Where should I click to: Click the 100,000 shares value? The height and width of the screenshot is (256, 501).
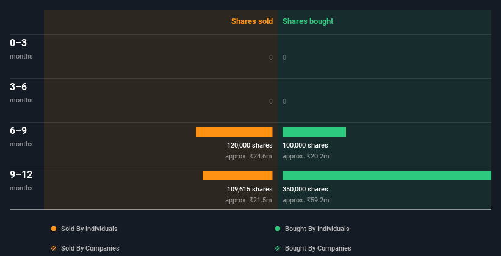pos(305,145)
